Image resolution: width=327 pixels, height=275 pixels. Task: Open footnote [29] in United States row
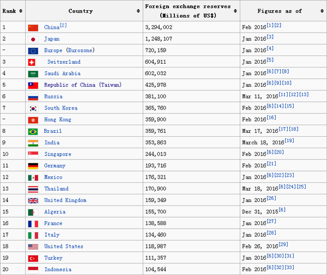pyautogui.click(x=283, y=245)
